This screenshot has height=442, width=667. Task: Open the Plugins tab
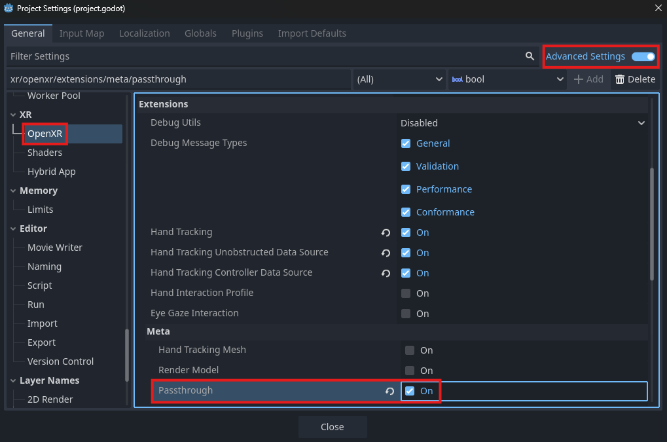[x=247, y=33]
